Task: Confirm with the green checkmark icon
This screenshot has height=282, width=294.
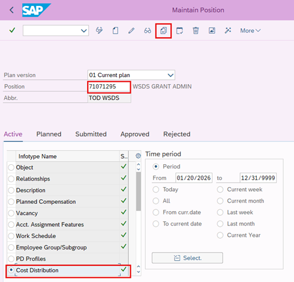Action: point(12,30)
